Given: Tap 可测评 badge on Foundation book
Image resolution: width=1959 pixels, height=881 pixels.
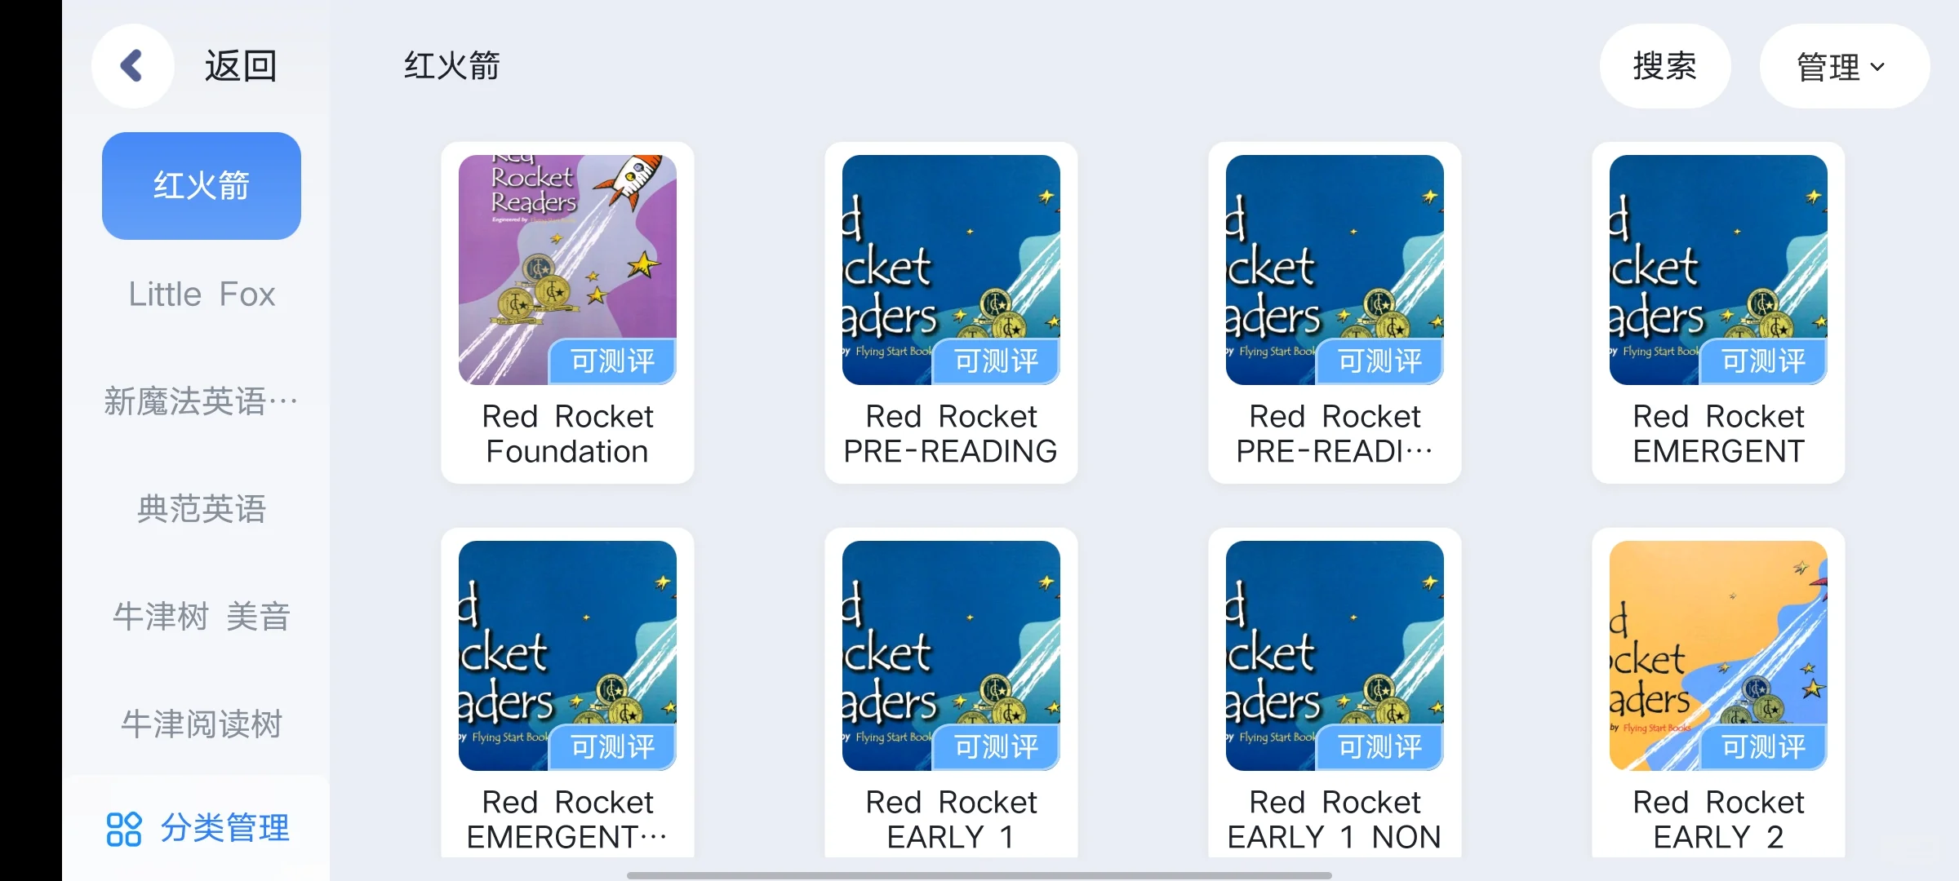Looking at the screenshot, I should point(612,361).
